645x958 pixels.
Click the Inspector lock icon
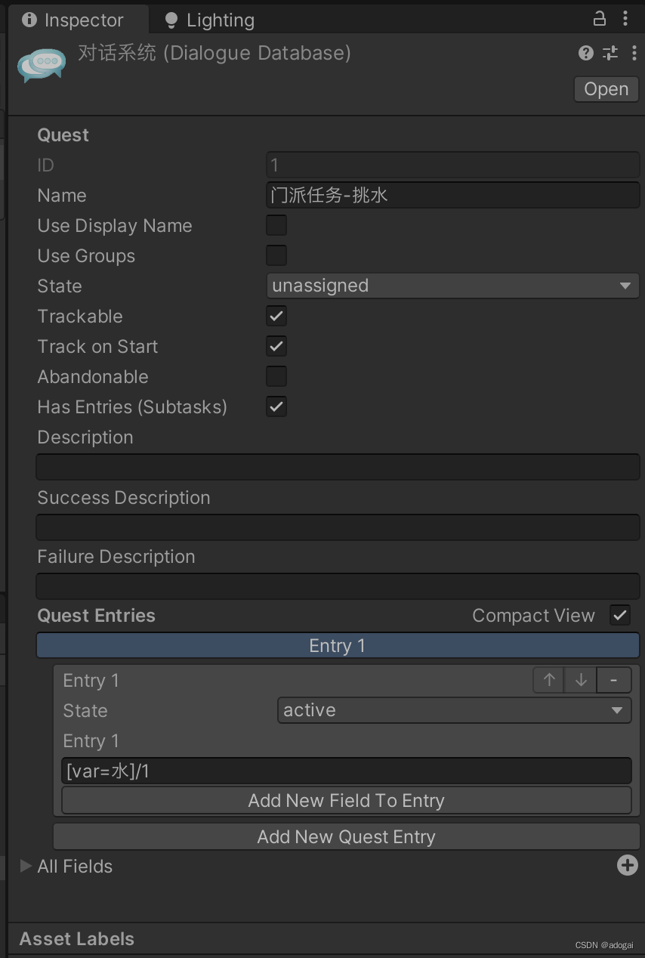point(599,17)
